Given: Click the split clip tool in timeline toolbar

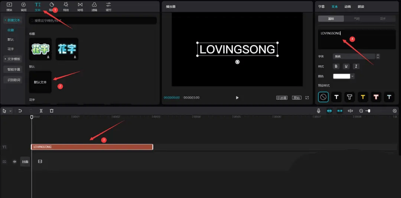Looking at the screenshot, I should click(x=41, y=111).
